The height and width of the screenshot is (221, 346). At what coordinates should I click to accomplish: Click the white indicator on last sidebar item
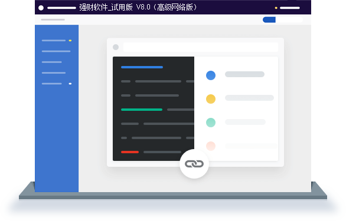click(70, 84)
